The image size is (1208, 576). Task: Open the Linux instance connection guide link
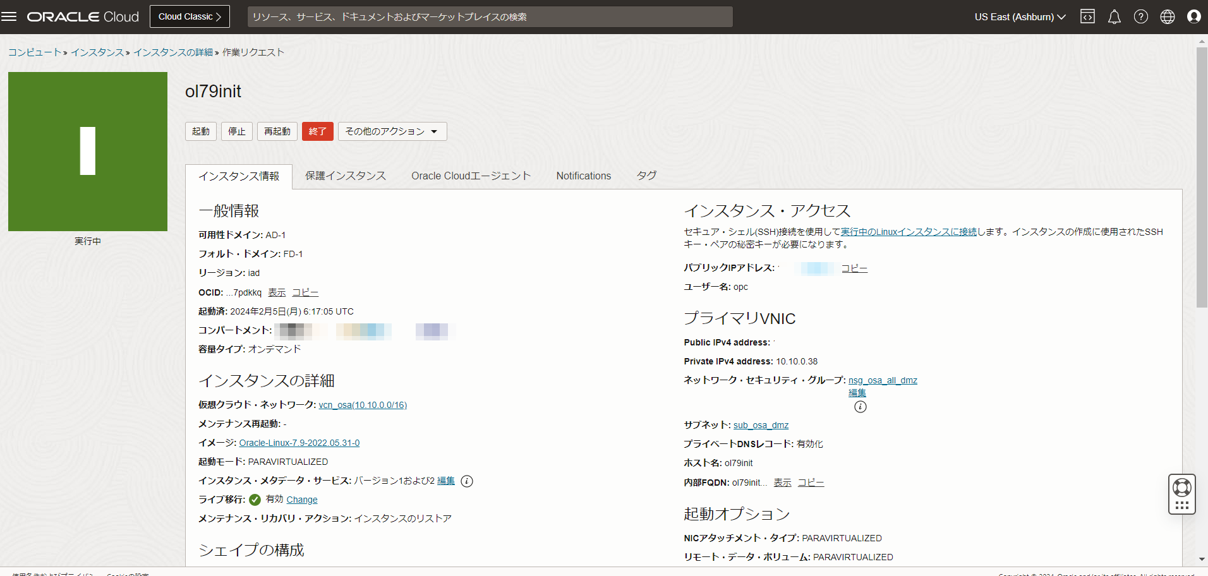pyautogui.click(x=909, y=232)
